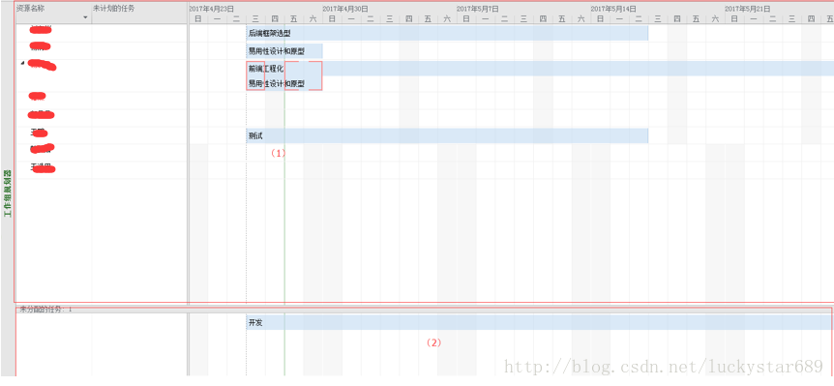This screenshot has width=834, height=386.
Task: Click 四 day header under 2017年4月23日
Action: [275, 18]
